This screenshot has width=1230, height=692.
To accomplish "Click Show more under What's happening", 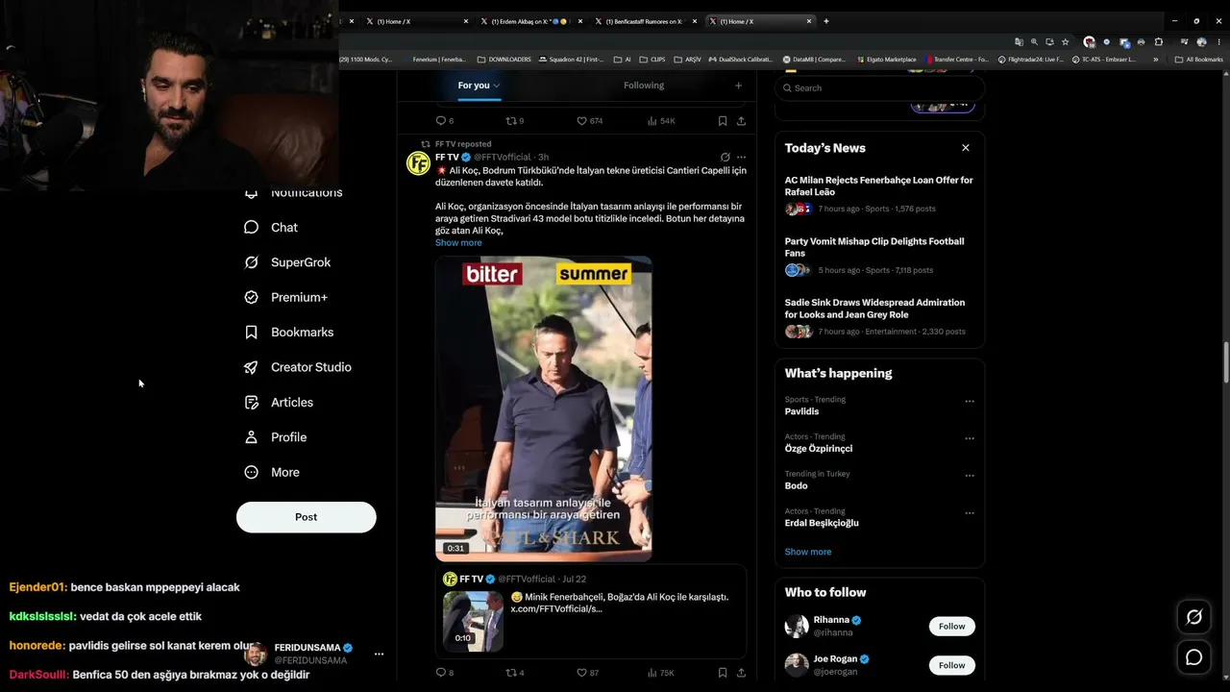I will tap(808, 552).
